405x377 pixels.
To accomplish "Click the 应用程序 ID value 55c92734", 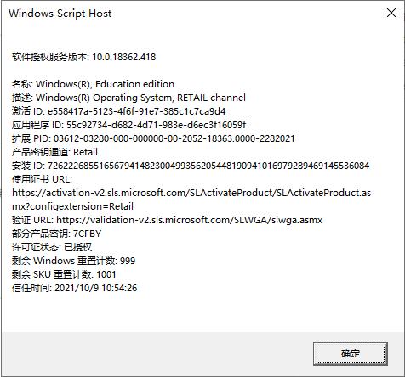I will click(157, 125).
